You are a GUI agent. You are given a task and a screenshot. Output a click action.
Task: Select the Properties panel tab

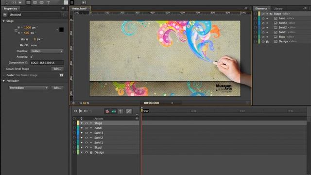click(10, 9)
